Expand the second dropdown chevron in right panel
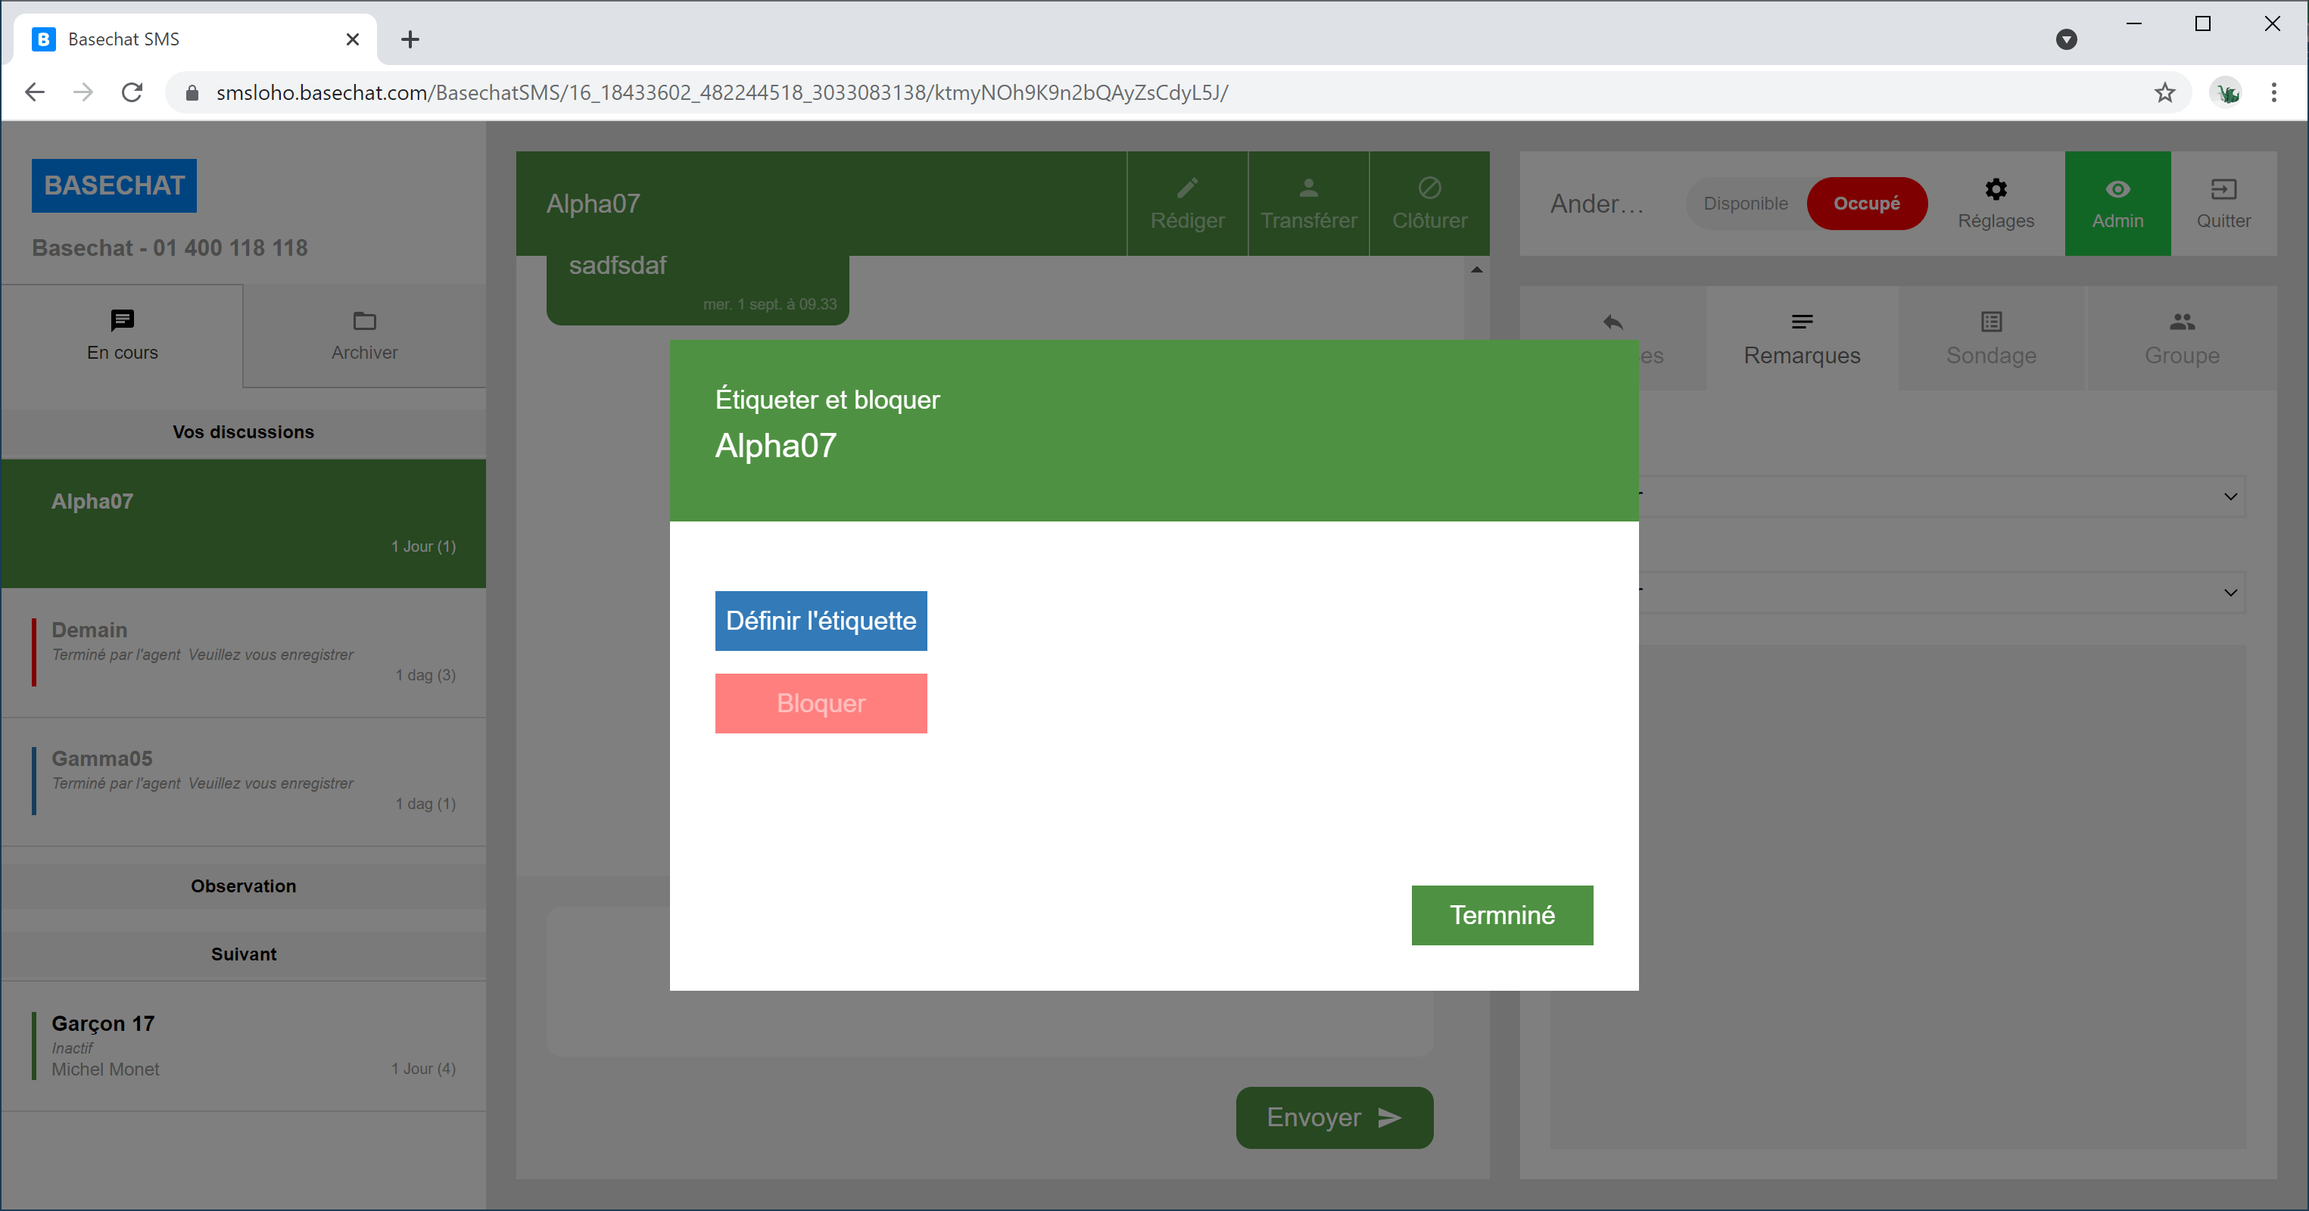Image resolution: width=2309 pixels, height=1211 pixels. pyautogui.click(x=2230, y=593)
